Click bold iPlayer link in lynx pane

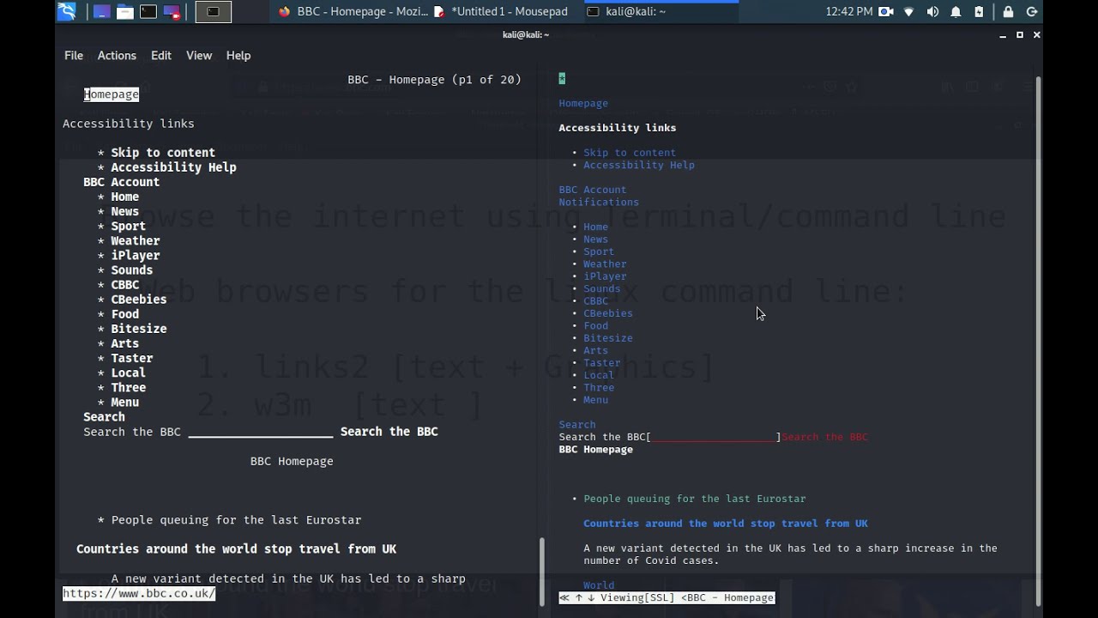click(x=135, y=256)
